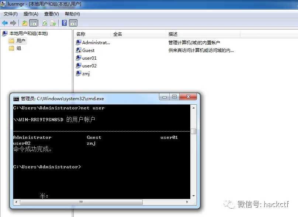Click the Up one level folder icon

coord(24,22)
